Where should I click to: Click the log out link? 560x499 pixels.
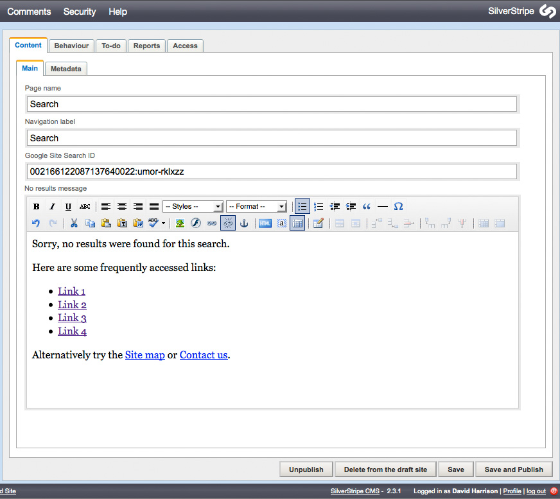click(536, 491)
